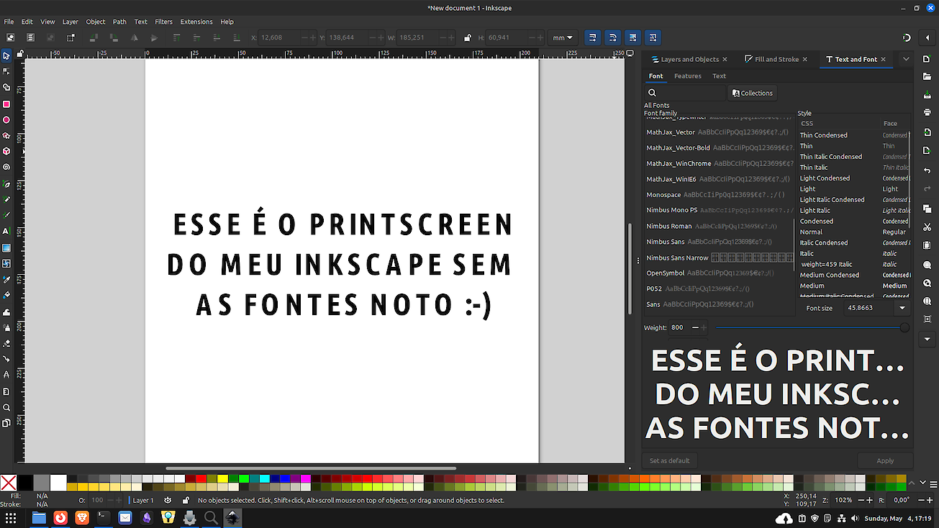The image size is (939, 528).
Task: Switch to Fill and Stroke tab
Action: point(776,59)
